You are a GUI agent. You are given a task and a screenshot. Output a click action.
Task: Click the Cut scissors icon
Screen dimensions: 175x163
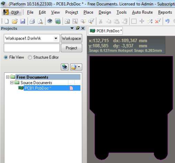101,21
